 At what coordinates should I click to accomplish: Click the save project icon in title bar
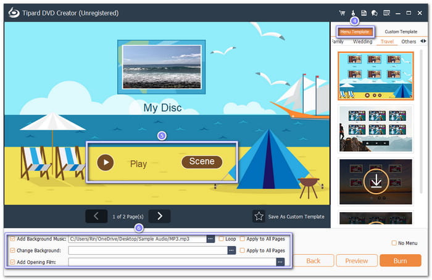pyautogui.click(x=363, y=13)
